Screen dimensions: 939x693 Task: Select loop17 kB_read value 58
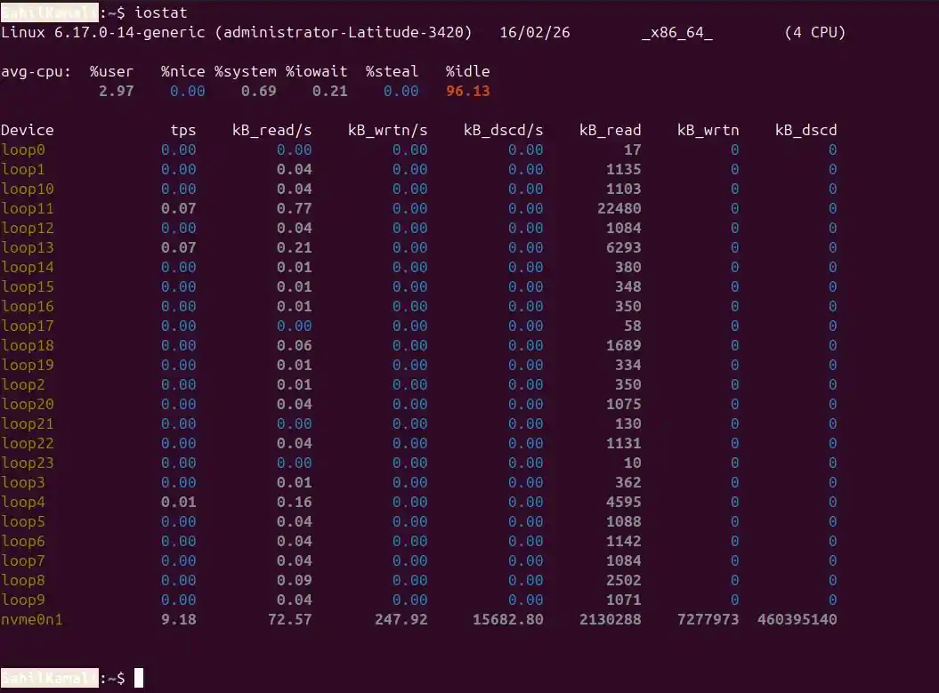633,326
